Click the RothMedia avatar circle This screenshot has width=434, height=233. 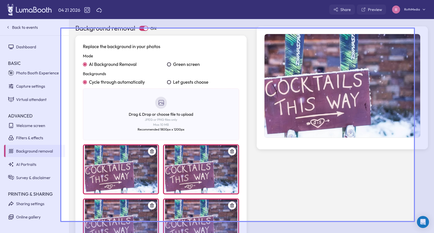[x=396, y=10]
